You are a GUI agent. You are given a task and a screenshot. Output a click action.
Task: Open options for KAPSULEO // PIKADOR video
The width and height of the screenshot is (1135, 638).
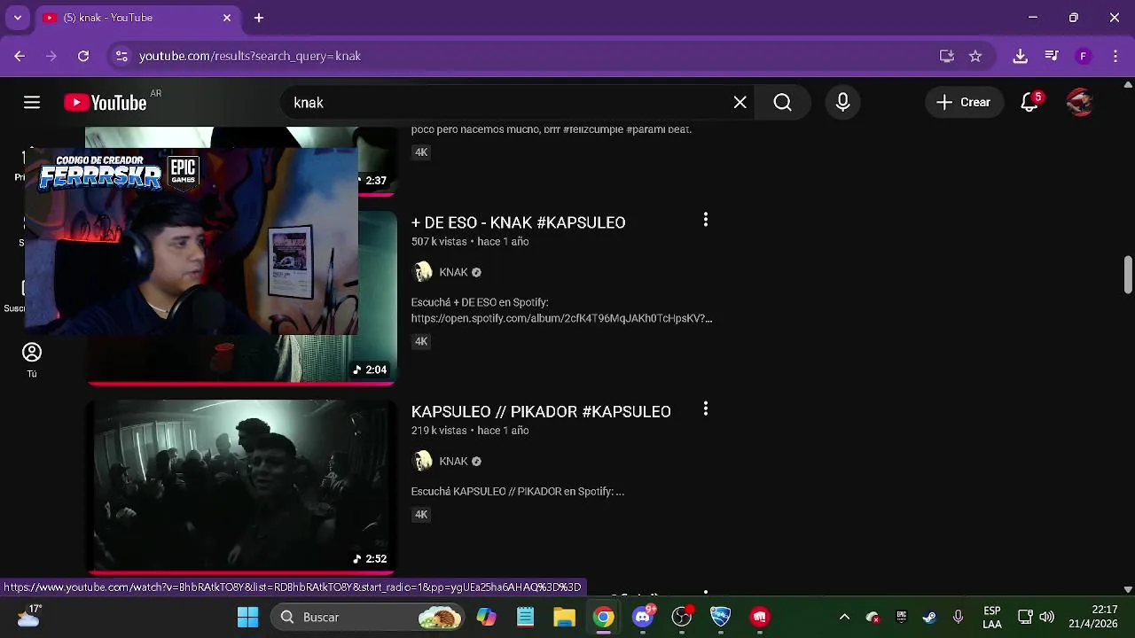706,408
